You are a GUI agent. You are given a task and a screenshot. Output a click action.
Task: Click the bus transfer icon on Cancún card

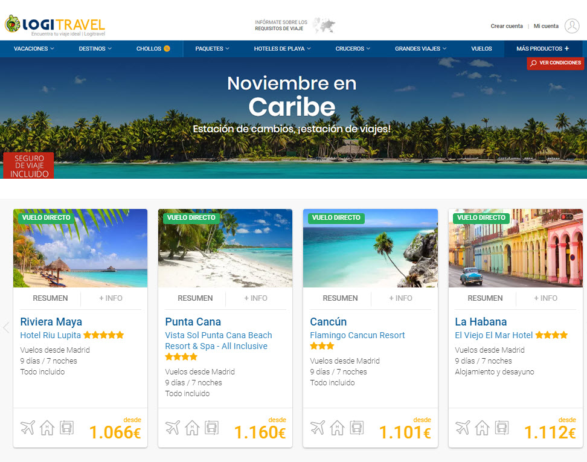[357, 427]
